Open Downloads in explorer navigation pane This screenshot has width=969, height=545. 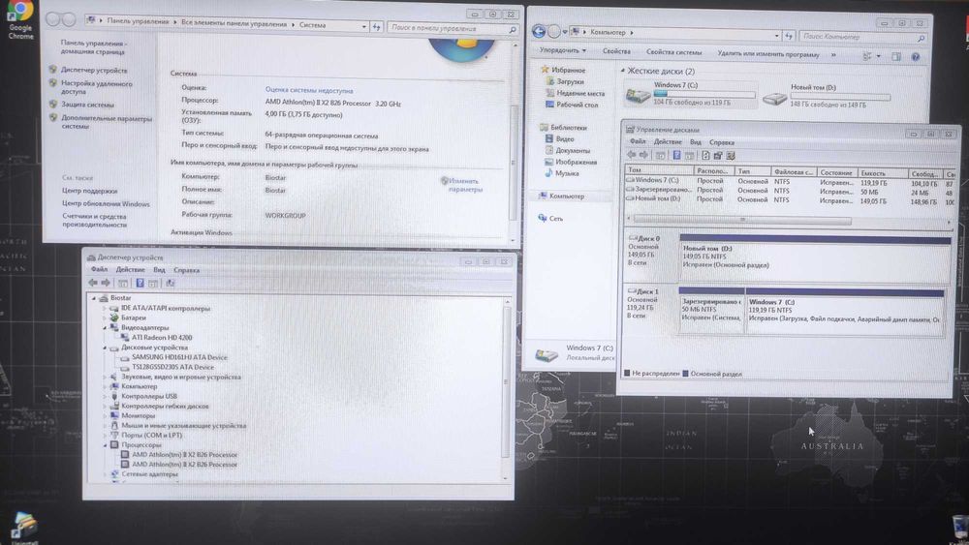tap(571, 81)
